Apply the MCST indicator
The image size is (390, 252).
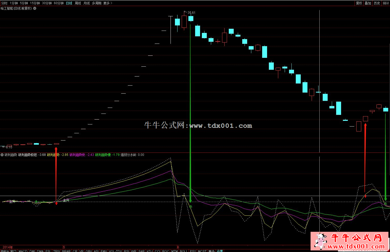[x=202, y=251]
